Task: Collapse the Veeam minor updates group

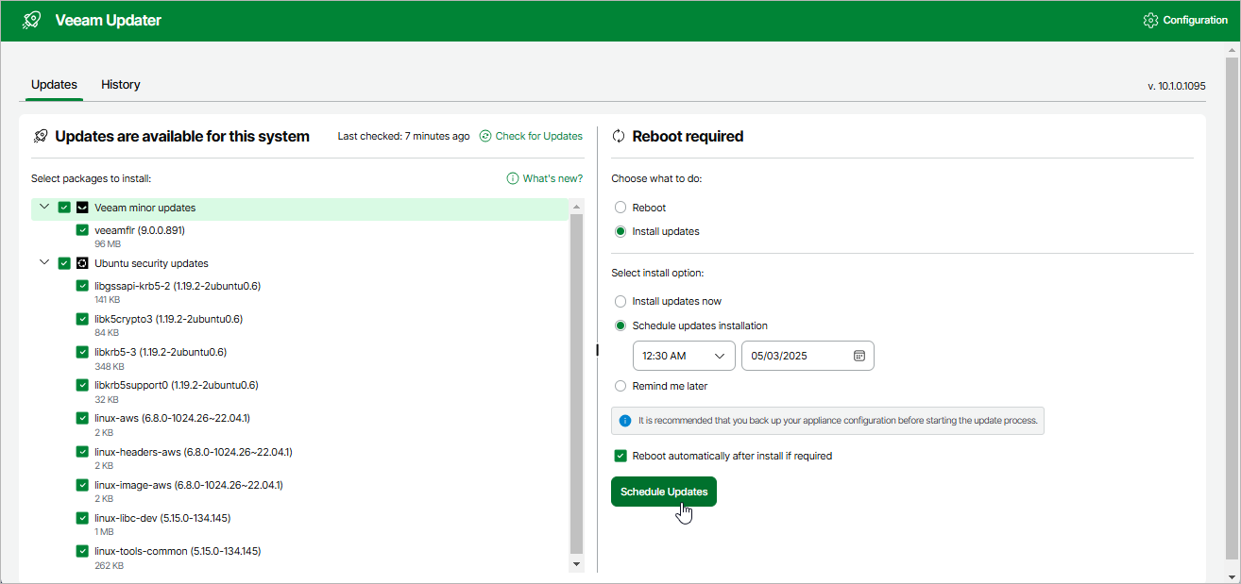Action: pyautogui.click(x=44, y=207)
